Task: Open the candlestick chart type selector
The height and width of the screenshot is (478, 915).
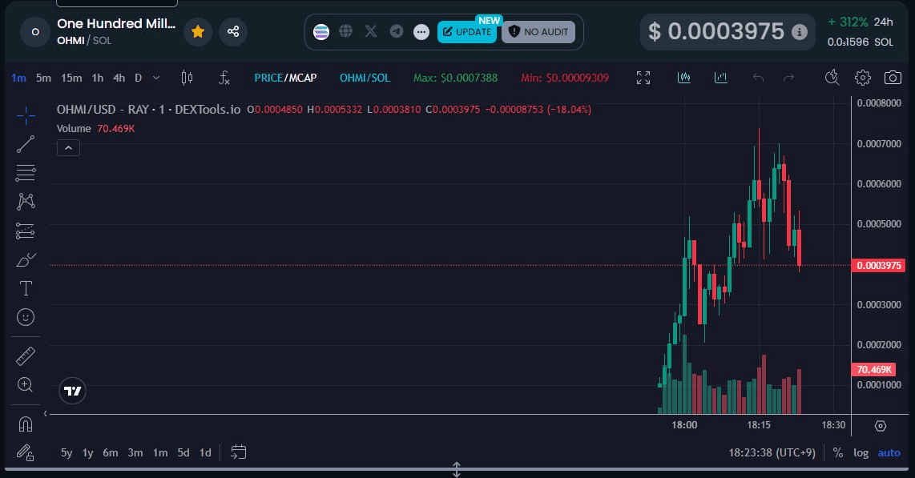Action: tap(187, 78)
